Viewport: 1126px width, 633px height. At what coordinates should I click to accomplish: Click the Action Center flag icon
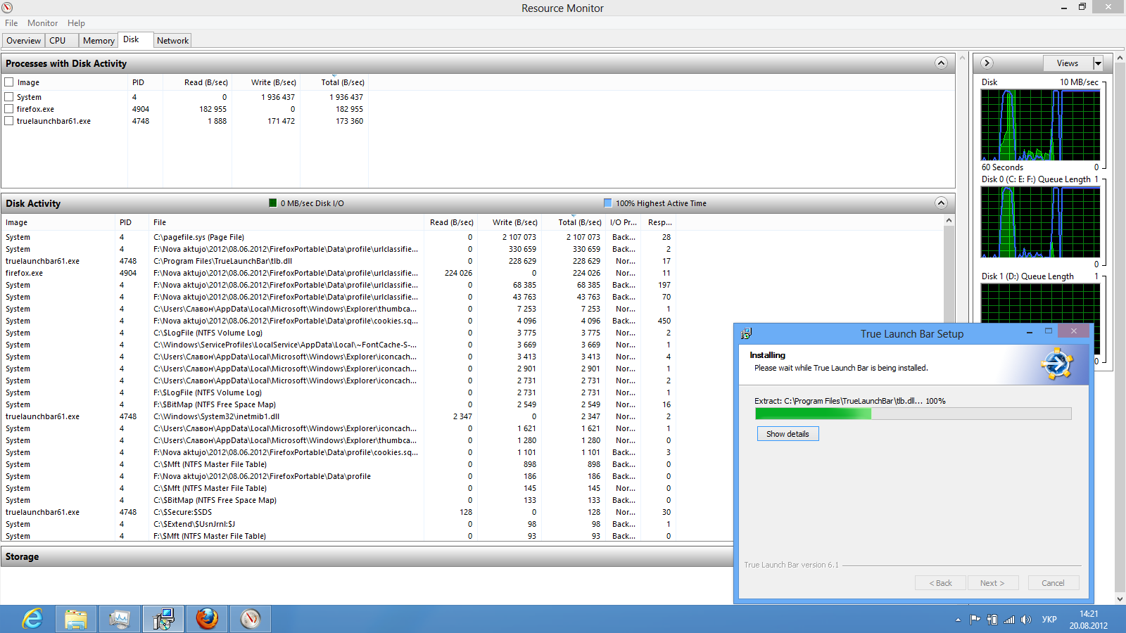pyautogui.click(x=975, y=620)
